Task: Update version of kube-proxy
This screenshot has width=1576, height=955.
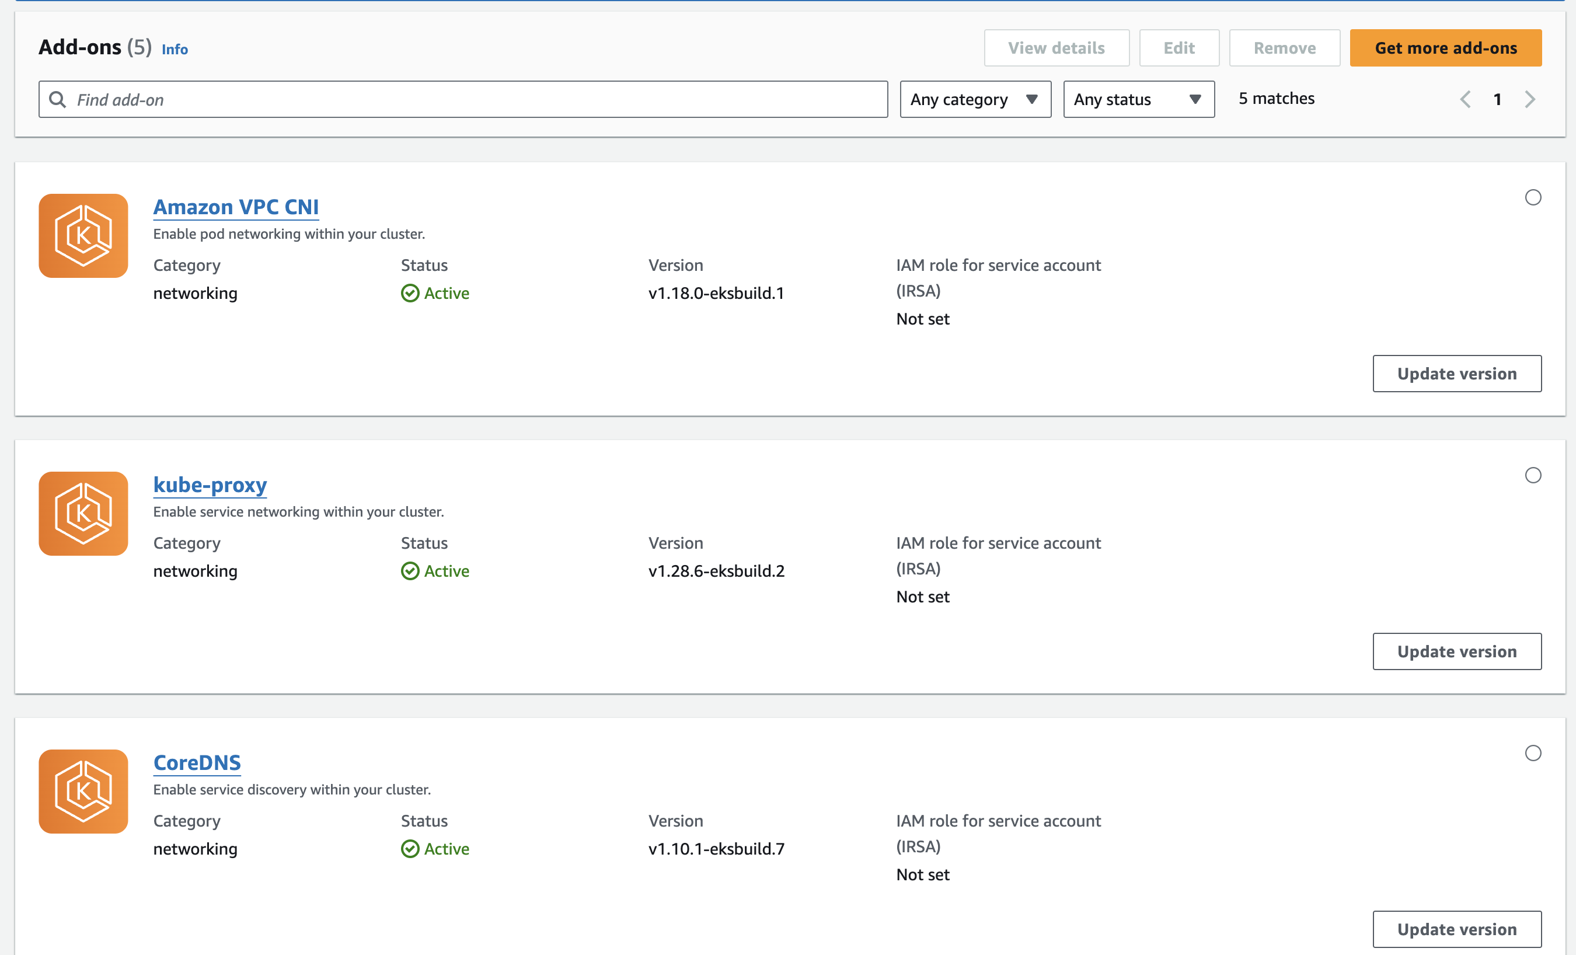Action: [1457, 651]
